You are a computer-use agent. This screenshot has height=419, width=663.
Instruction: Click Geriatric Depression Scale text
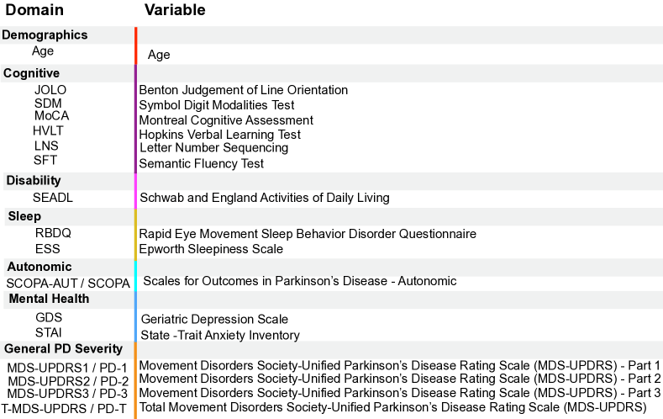(x=214, y=320)
